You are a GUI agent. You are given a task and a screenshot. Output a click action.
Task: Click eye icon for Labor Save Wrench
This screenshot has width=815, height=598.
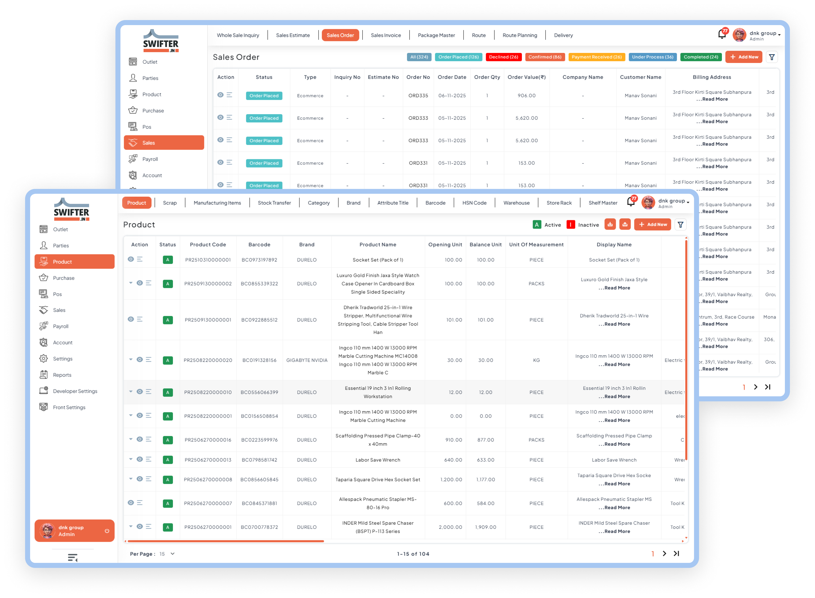(140, 459)
